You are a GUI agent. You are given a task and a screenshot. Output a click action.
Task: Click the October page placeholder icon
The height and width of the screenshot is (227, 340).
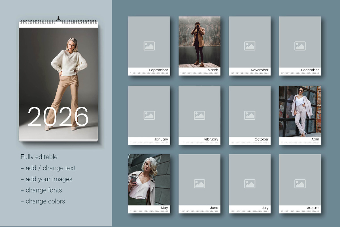[250, 115]
